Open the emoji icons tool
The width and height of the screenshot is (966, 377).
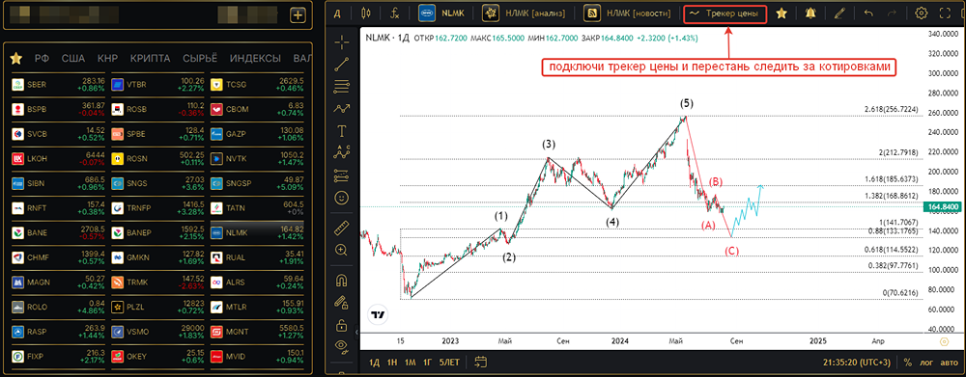click(341, 198)
